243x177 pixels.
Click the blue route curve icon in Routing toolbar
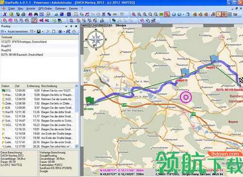coord(68,32)
